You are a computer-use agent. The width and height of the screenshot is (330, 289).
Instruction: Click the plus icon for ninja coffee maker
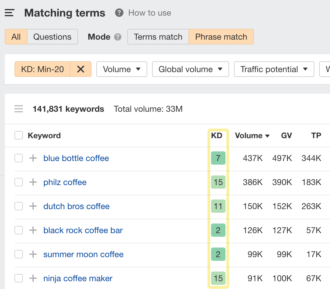click(33, 278)
